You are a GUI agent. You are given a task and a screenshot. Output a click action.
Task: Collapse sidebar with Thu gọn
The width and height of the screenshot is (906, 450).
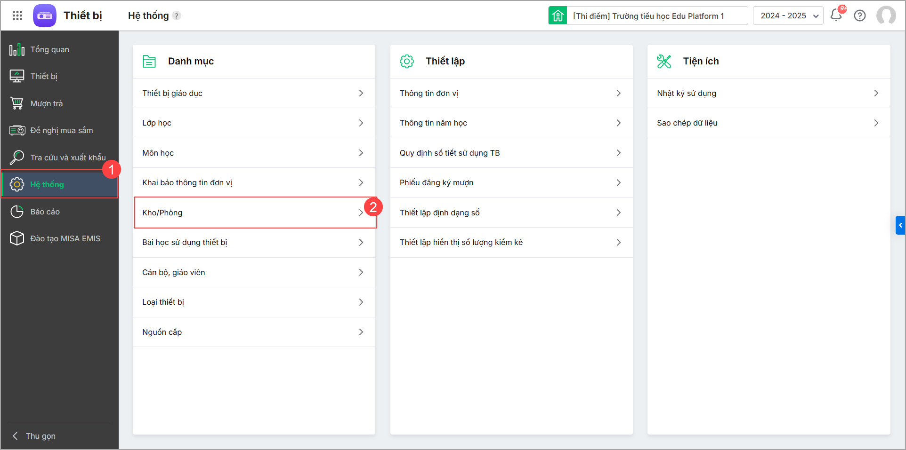(x=40, y=436)
